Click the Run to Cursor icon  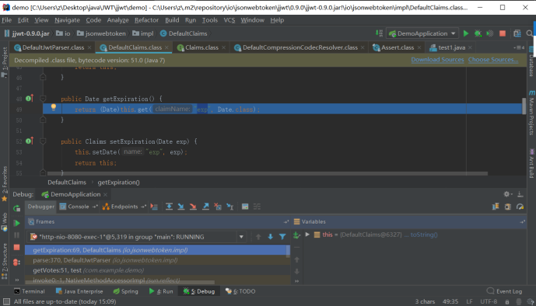pyautogui.click(x=230, y=207)
